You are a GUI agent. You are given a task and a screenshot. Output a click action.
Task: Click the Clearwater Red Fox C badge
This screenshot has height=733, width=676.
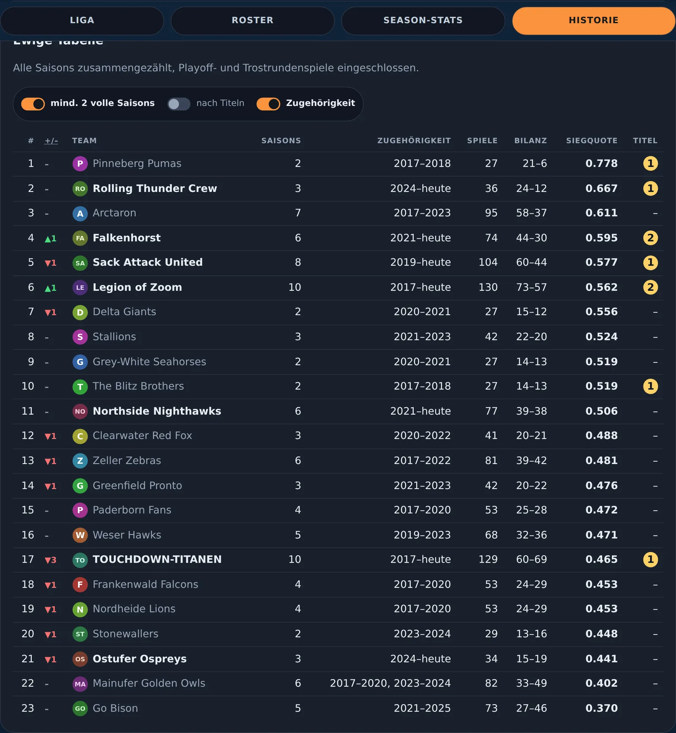coord(80,436)
